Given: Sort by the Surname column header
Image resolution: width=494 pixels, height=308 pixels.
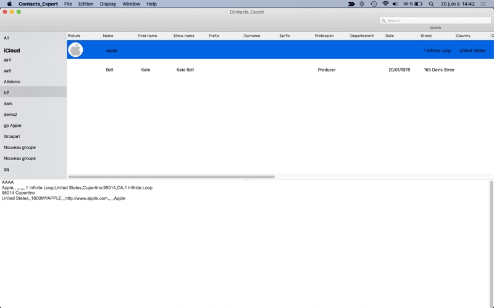Looking at the screenshot, I should coord(261,36).
